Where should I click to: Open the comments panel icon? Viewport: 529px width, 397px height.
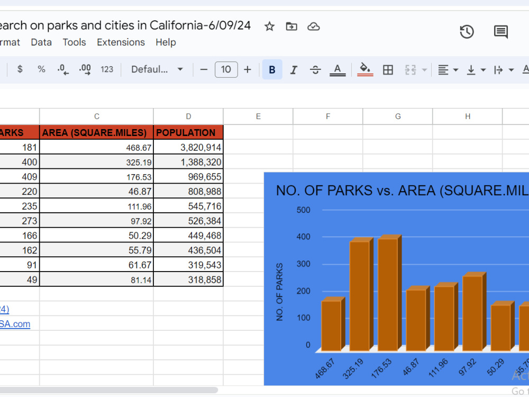[x=501, y=32]
